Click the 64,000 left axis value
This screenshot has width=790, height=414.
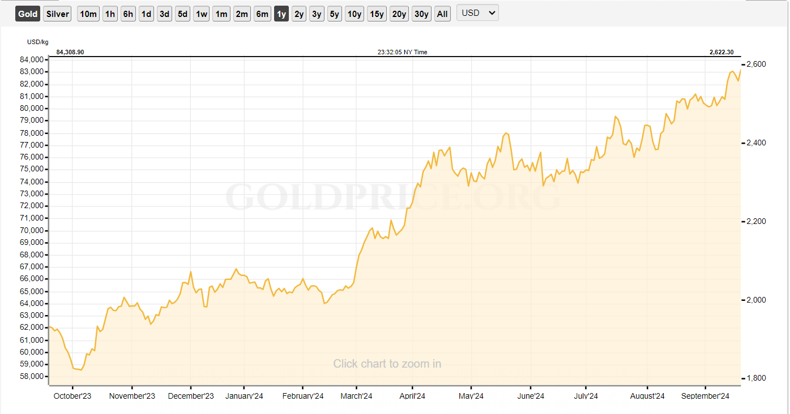(32, 304)
